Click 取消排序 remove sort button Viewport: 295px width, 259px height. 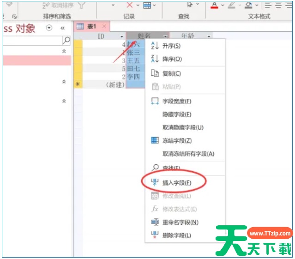[x=58, y=5]
